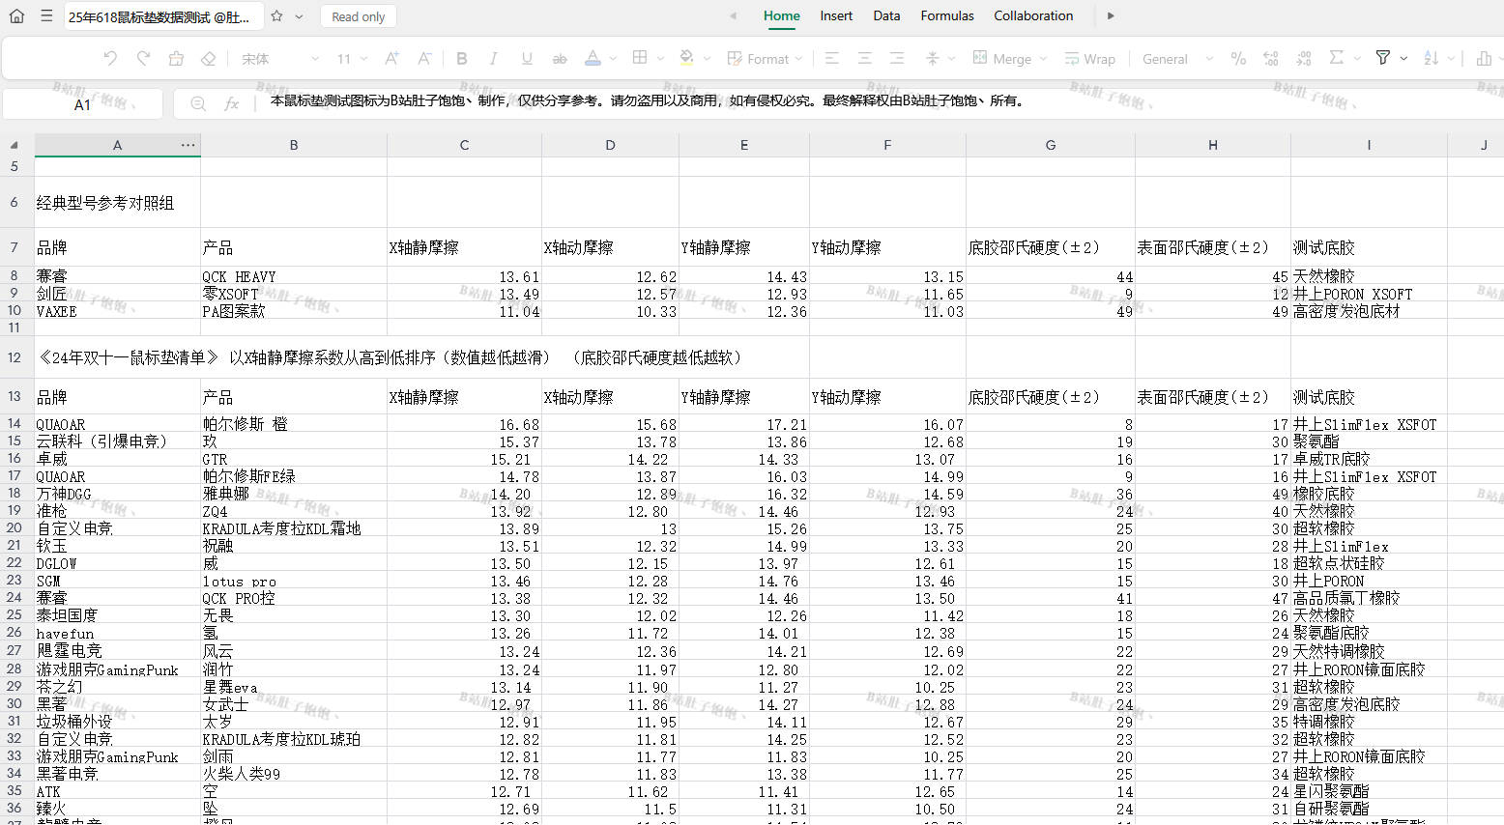Toggle Strikethrough formatting
Image resolution: width=1504 pixels, height=825 pixels.
tap(560, 59)
